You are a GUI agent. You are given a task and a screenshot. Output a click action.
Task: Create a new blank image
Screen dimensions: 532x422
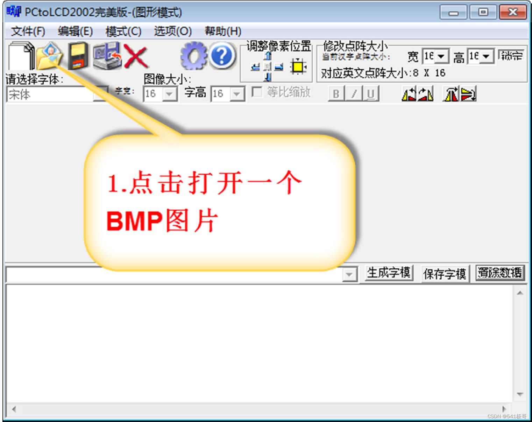[21, 56]
